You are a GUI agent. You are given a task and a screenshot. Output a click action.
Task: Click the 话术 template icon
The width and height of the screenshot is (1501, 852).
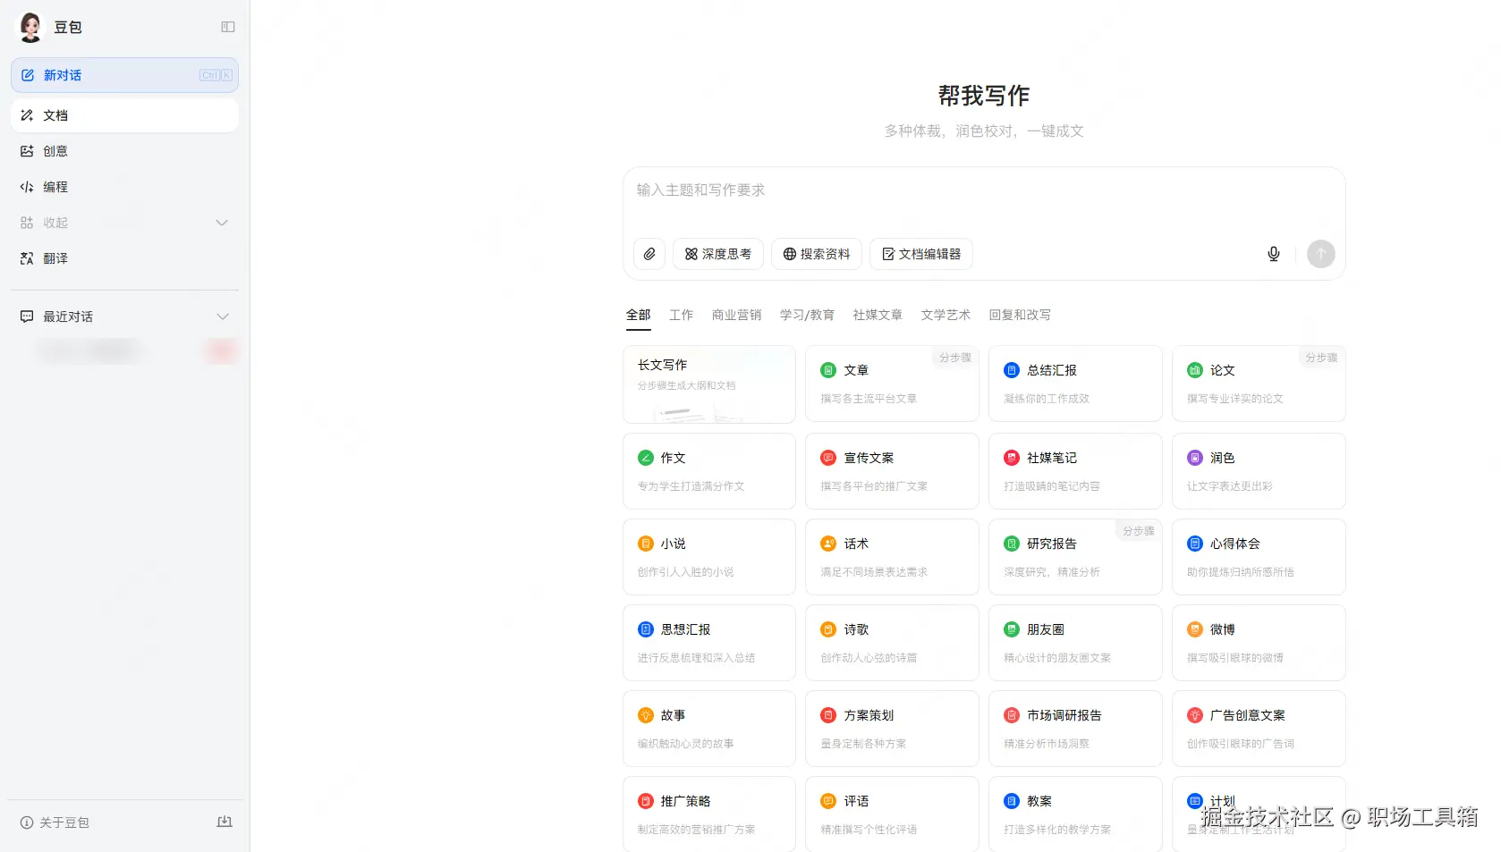tap(828, 544)
